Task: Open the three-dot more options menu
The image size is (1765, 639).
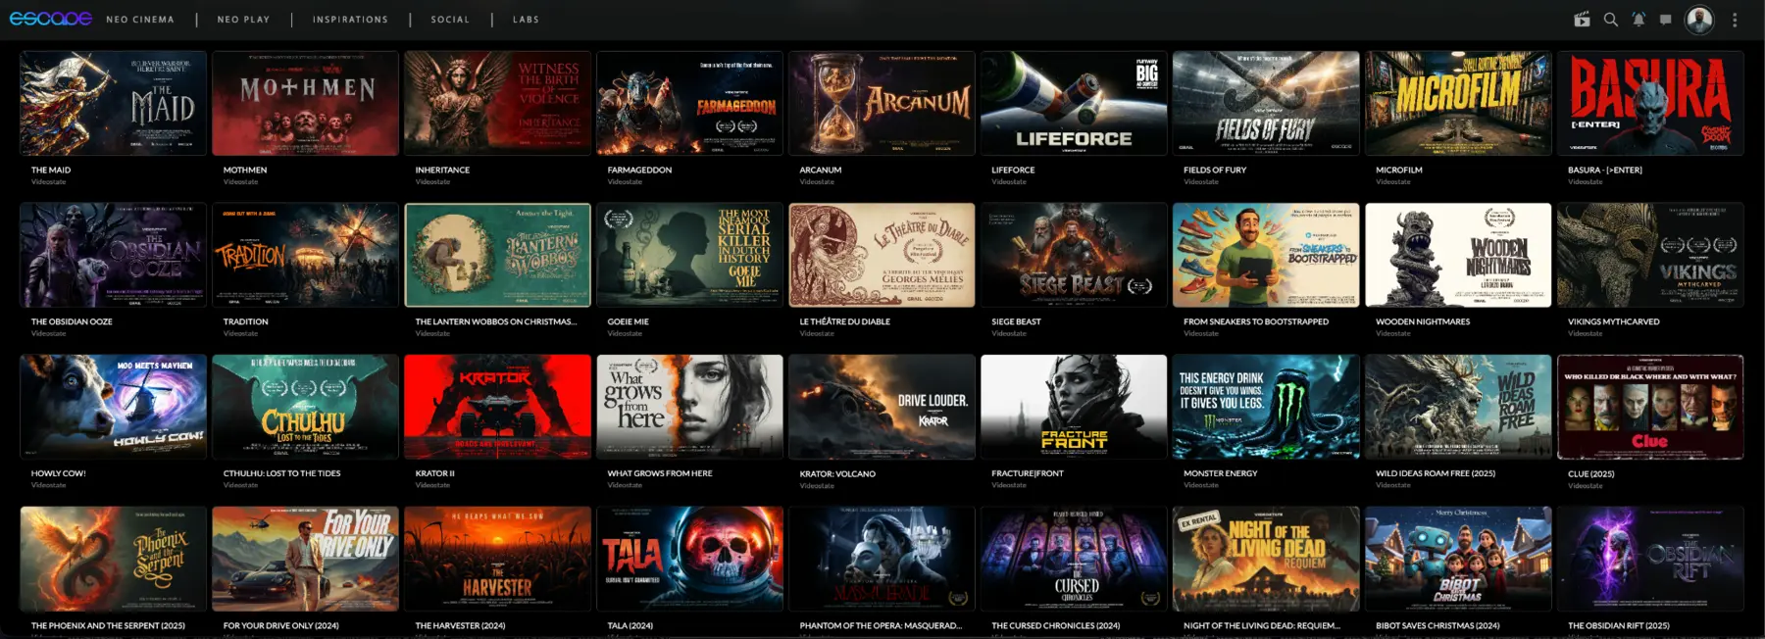Action: click(x=1735, y=20)
